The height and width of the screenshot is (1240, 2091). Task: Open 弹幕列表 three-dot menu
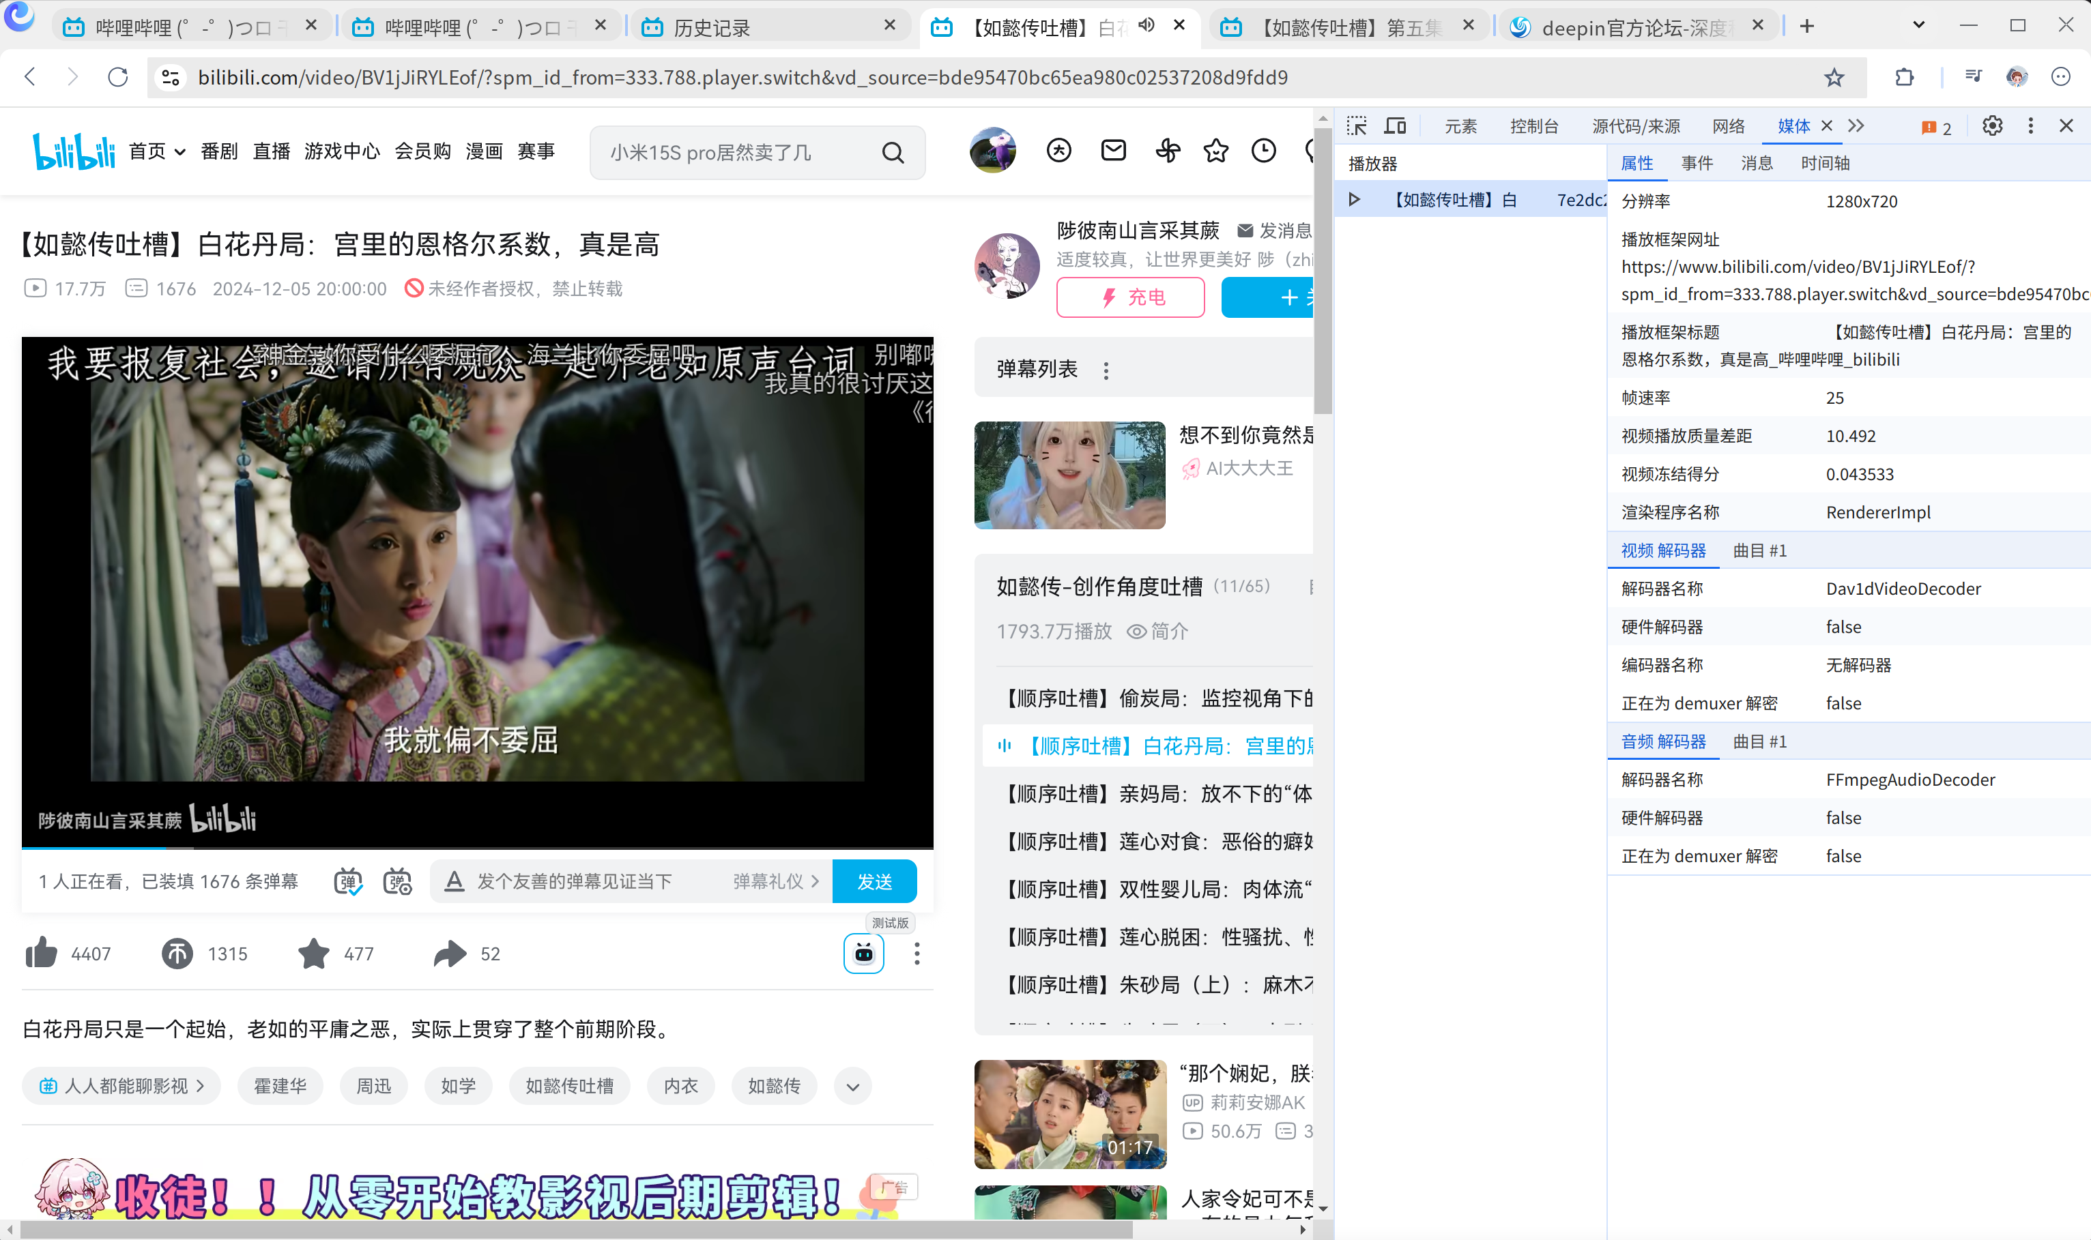1106,370
